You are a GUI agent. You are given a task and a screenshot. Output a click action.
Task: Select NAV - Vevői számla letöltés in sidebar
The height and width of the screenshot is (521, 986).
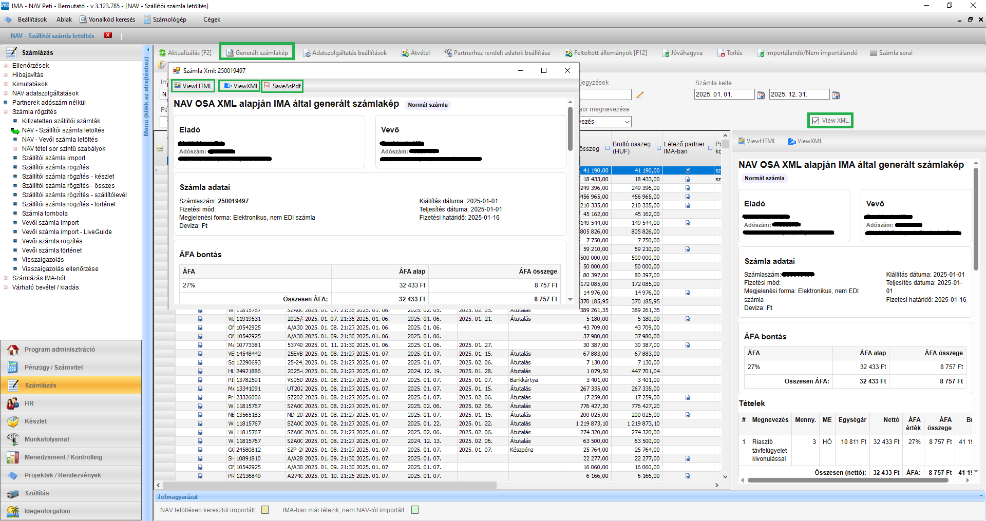click(x=60, y=140)
